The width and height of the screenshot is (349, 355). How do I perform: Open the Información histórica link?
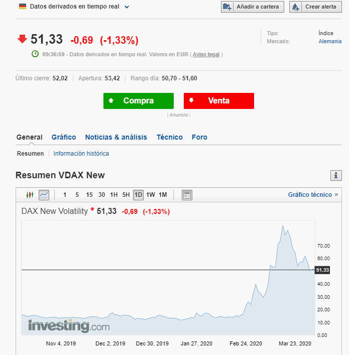point(81,154)
